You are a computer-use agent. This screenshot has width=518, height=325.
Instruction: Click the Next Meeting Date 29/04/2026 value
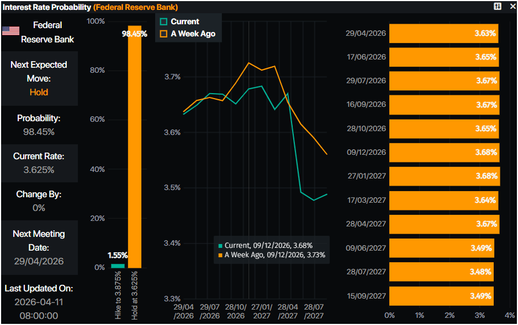pyautogui.click(x=39, y=261)
